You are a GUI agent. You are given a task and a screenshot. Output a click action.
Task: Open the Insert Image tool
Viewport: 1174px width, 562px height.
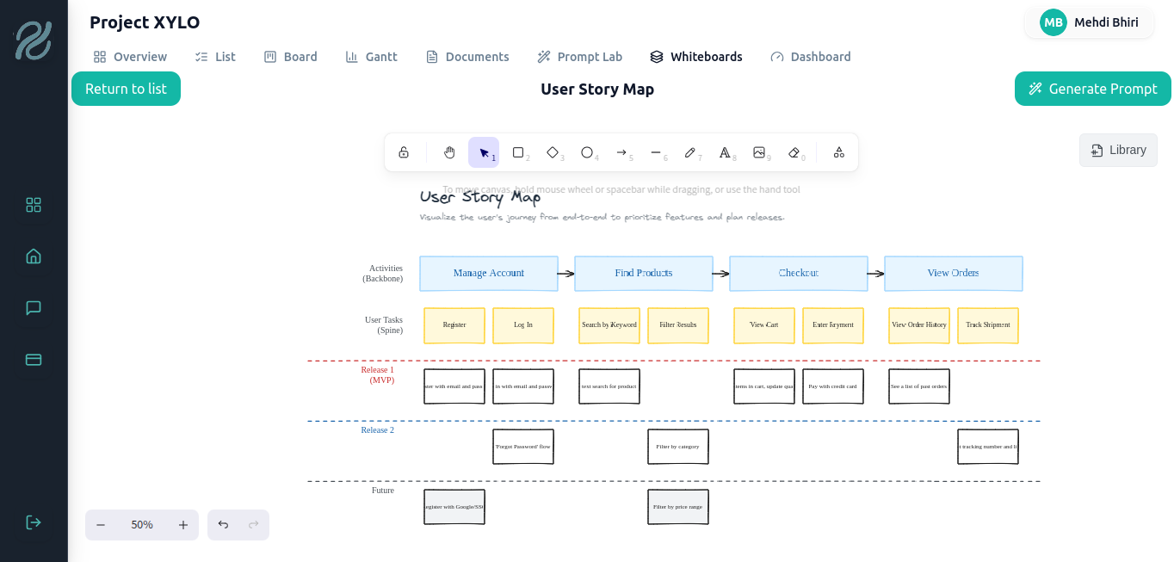759,152
